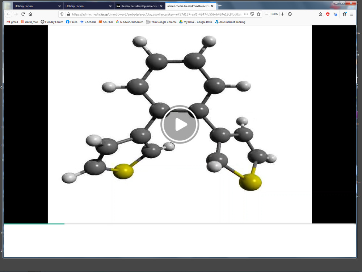
Task: Click the video progress bar
Action: click(x=180, y=224)
